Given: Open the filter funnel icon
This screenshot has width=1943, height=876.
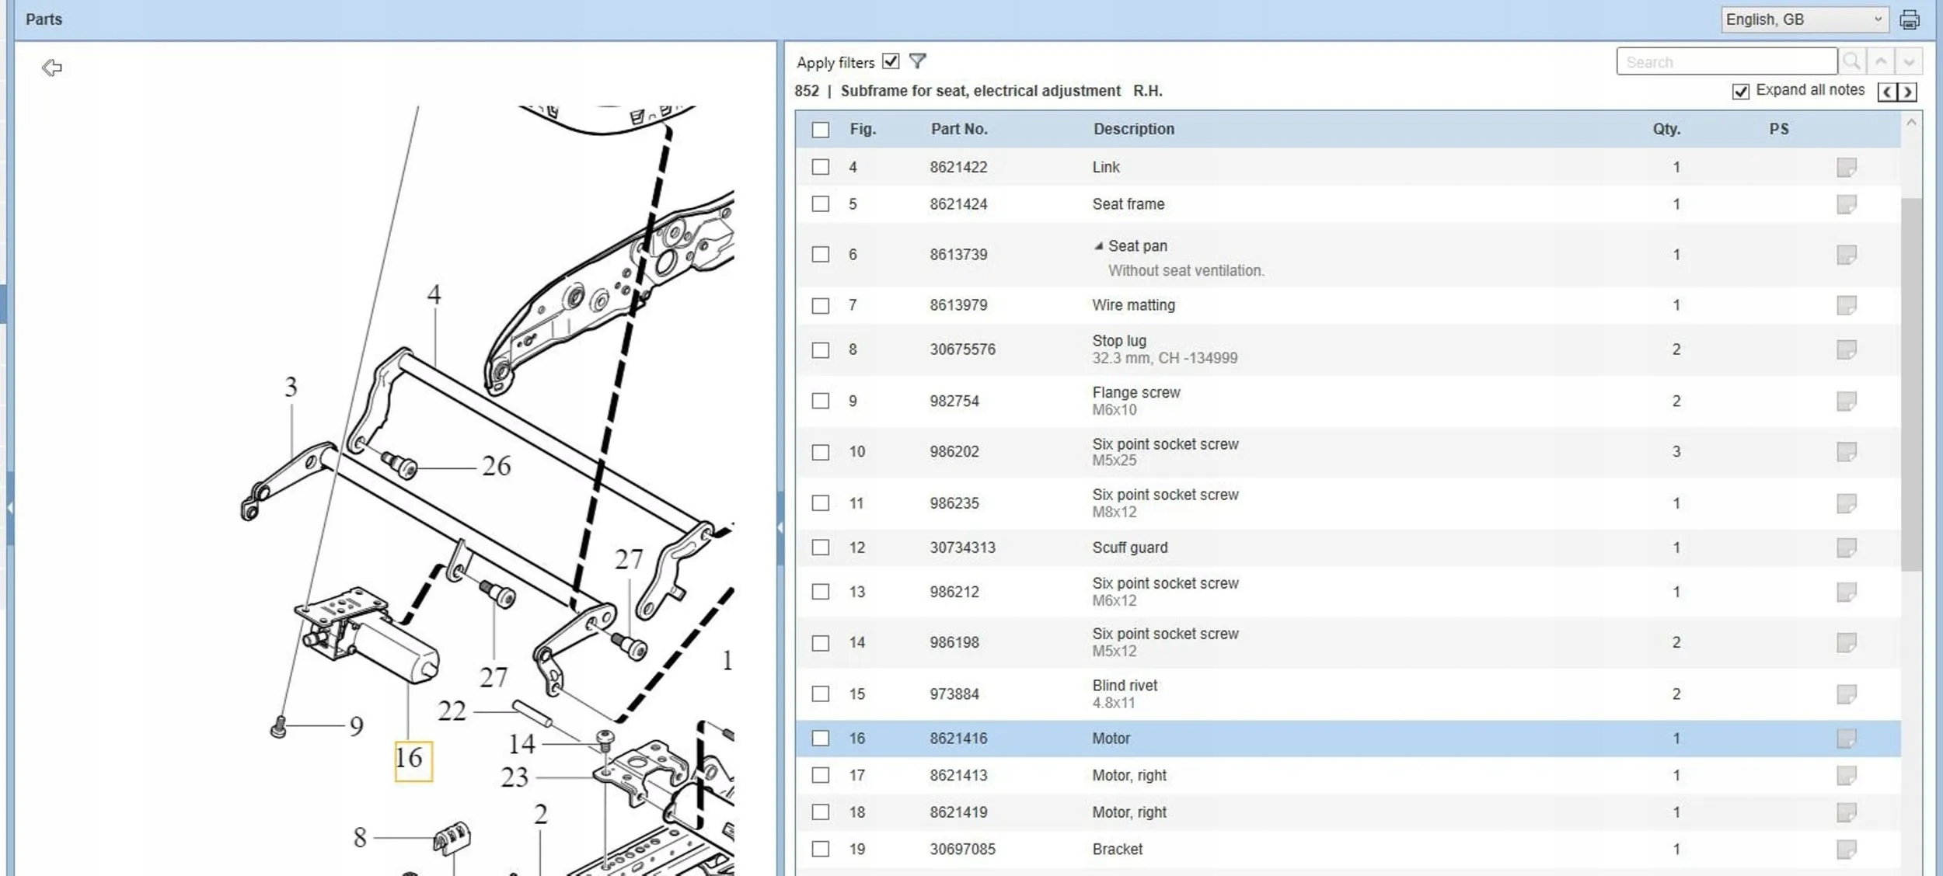Looking at the screenshot, I should pos(918,61).
